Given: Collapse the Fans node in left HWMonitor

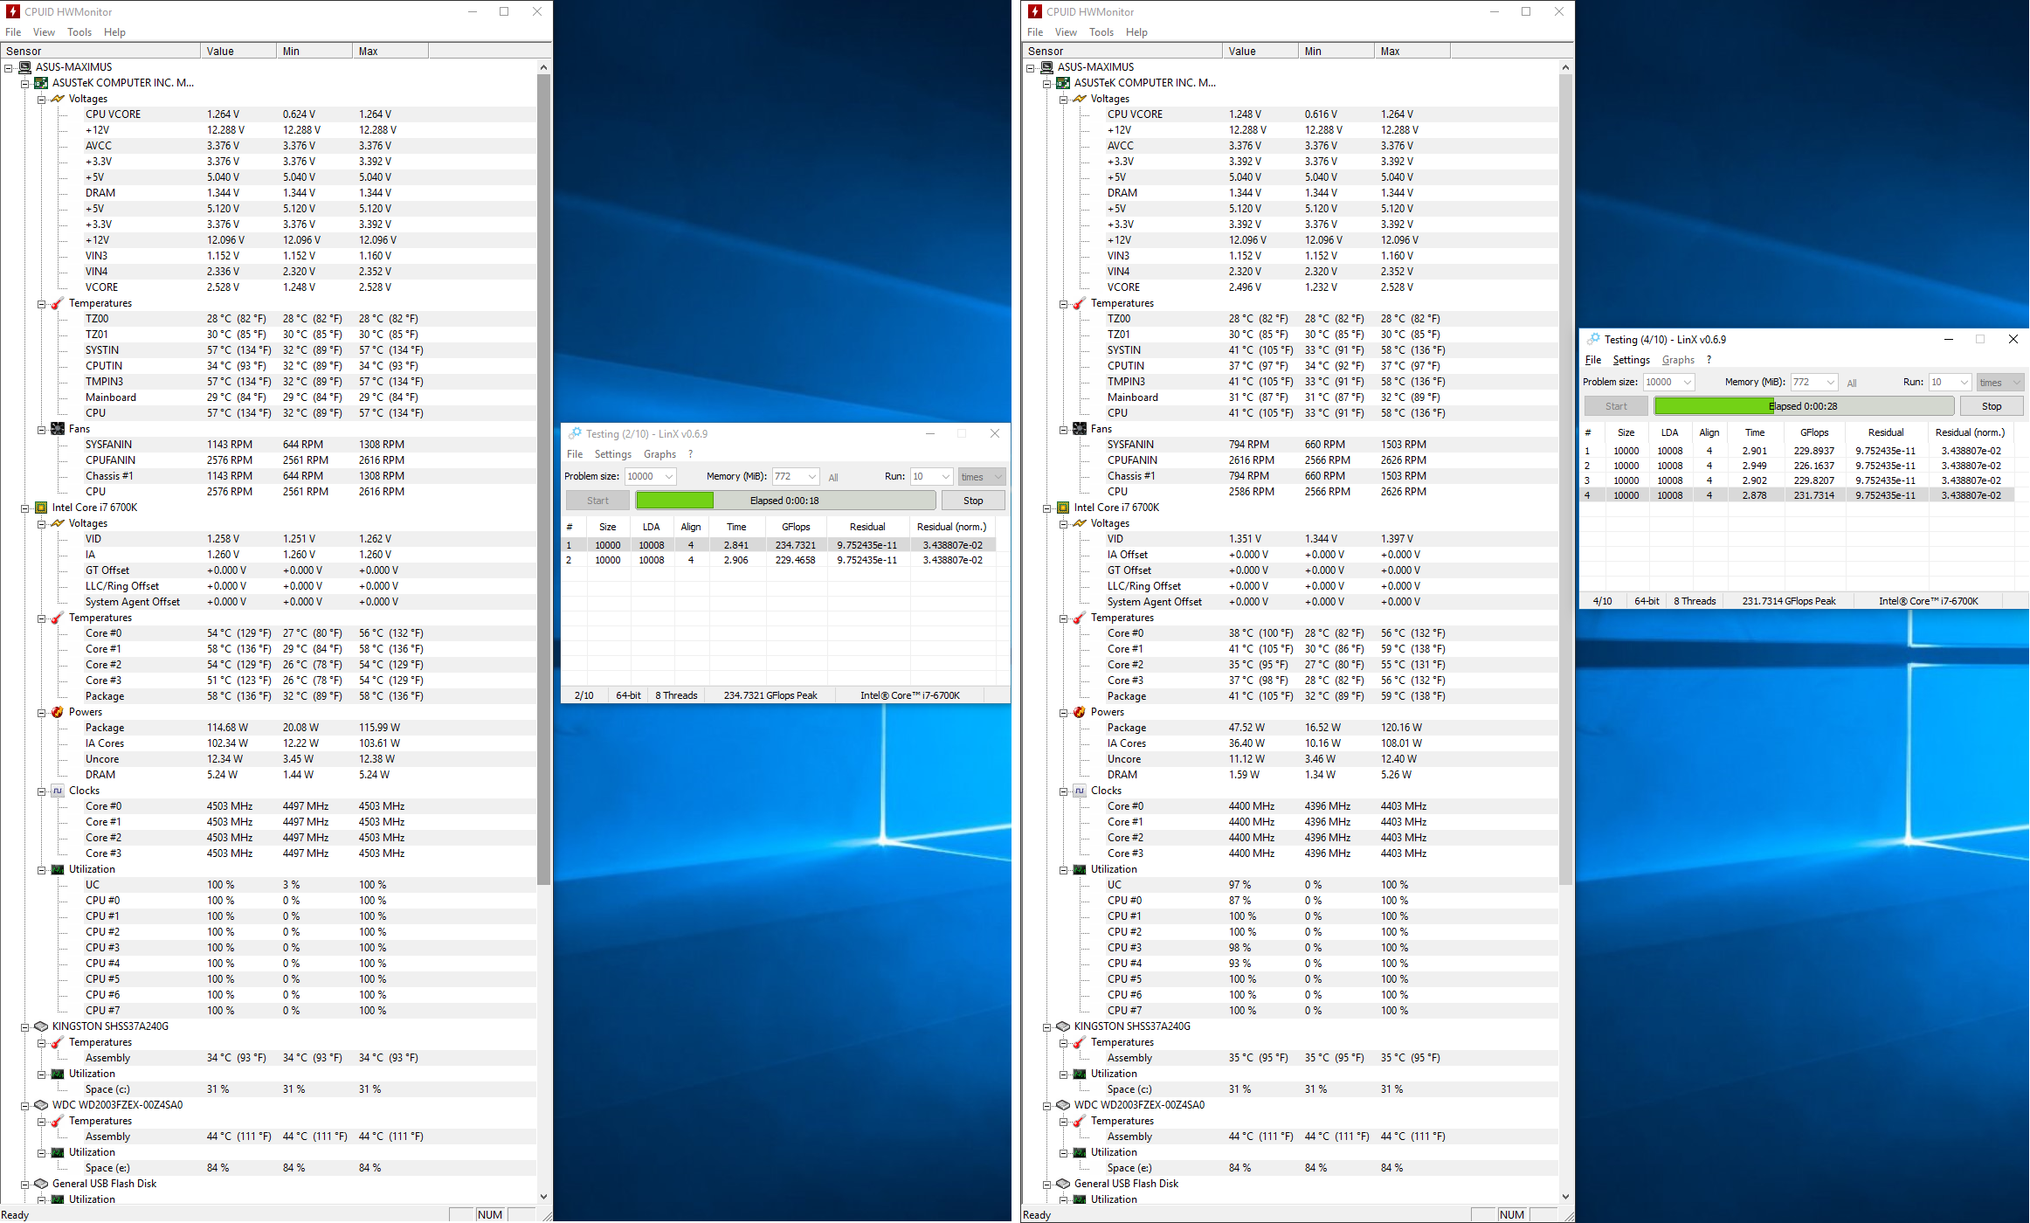Looking at the screenshot, I should 42,429.
